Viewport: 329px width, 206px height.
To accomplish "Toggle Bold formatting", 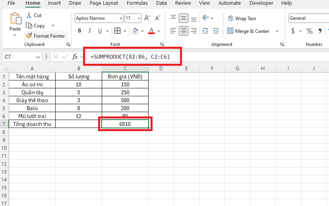I will pyautogui.click(x=79, y=31).
